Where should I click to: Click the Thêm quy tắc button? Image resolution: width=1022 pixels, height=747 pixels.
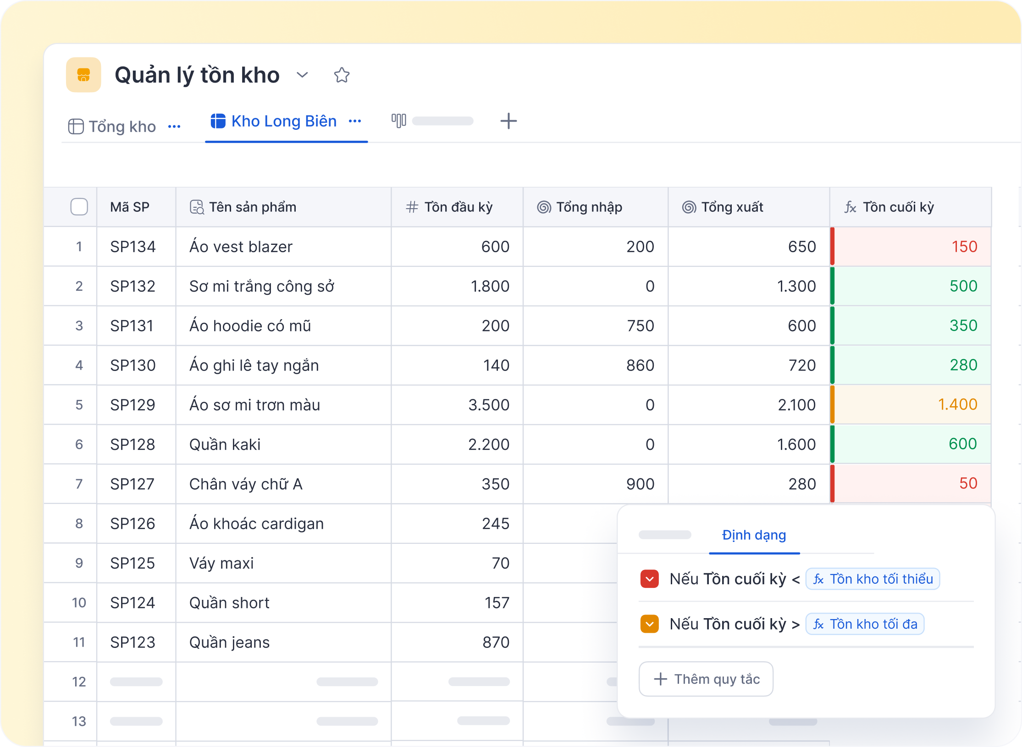(x=706, y=679)
